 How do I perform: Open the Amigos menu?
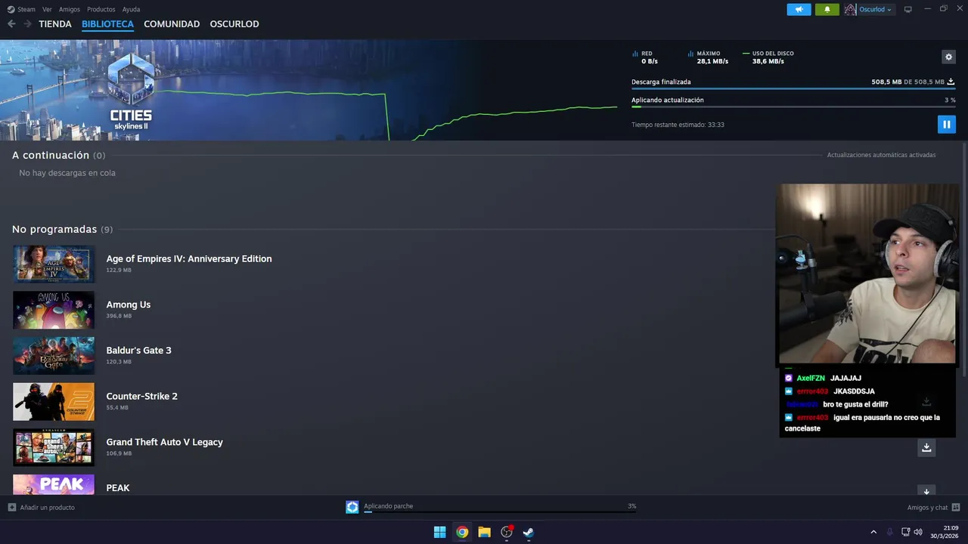(70, 10)
